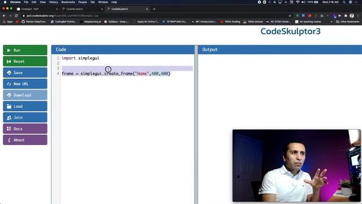The height and width of the screenshot is (204, 362).
Task: Open the Load file button
Action: pyautogui.click(x=25, y=106)
